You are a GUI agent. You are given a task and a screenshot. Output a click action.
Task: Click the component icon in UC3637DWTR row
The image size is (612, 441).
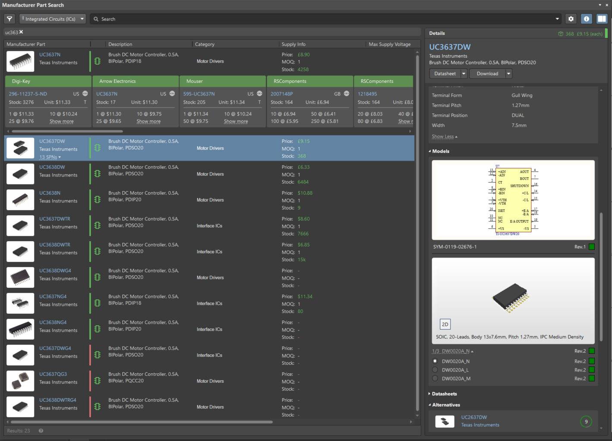coord(98,225)
